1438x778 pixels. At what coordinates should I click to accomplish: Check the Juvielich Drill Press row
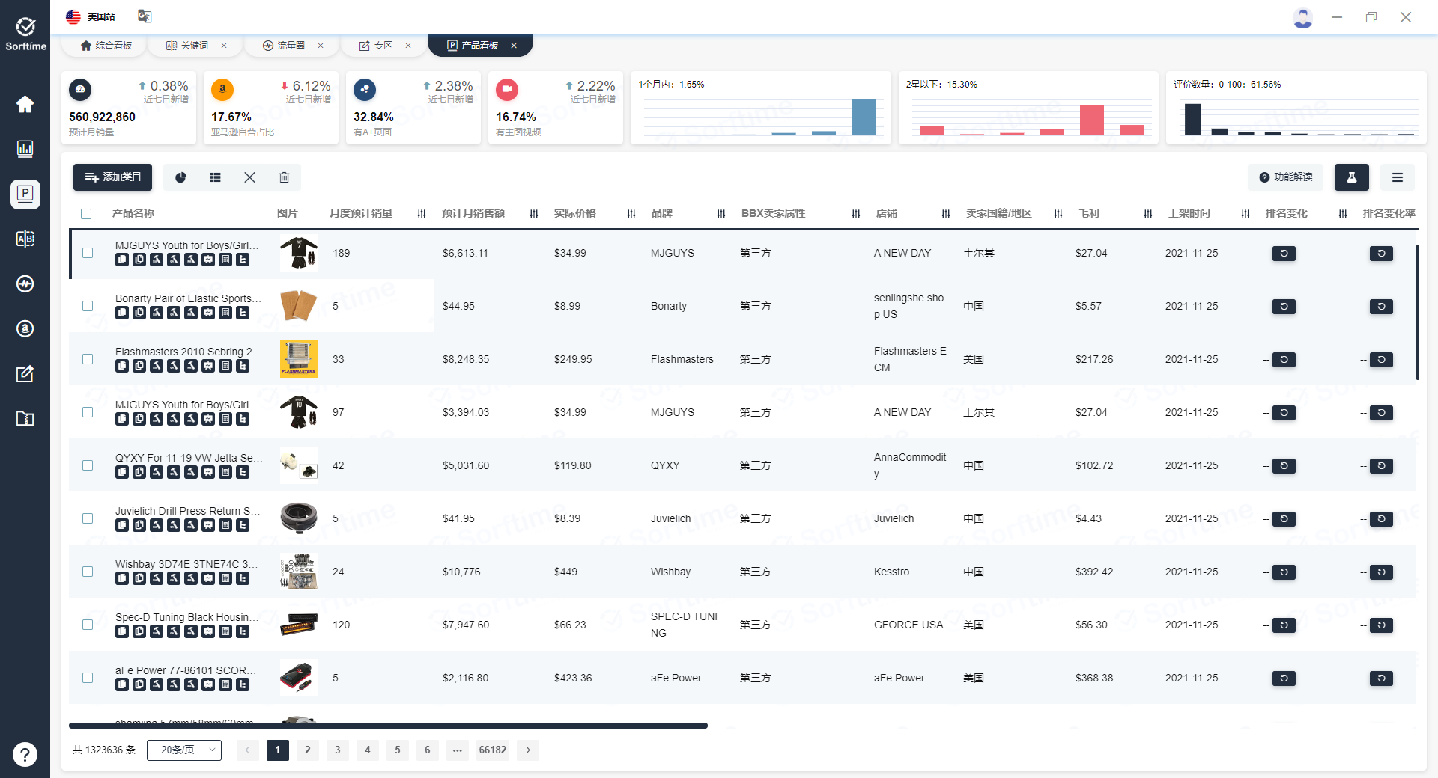(88, 518)
